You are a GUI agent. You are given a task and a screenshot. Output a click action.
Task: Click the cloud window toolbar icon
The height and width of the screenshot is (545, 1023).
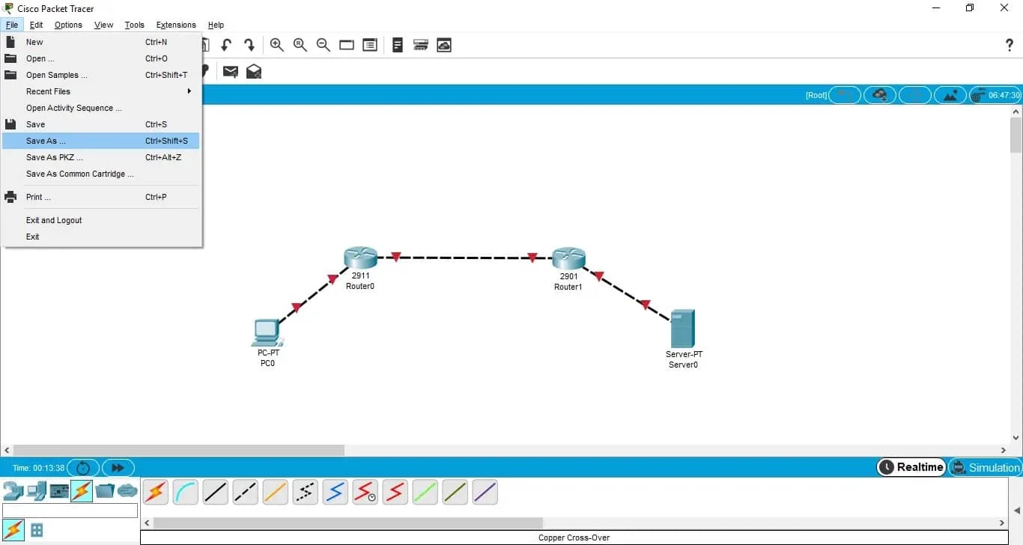coord(444,45)
